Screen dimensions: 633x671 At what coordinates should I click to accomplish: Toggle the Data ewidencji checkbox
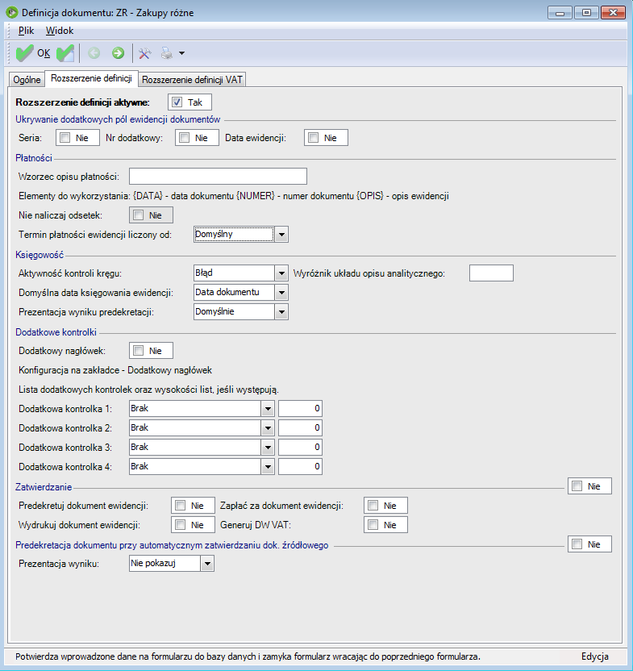click(314, 138)
